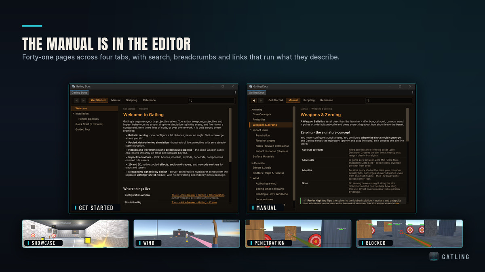Click the search field in the Welcome docs window
Image resolution: width=485 pixels, height=272 pixels.
[211, 100]
